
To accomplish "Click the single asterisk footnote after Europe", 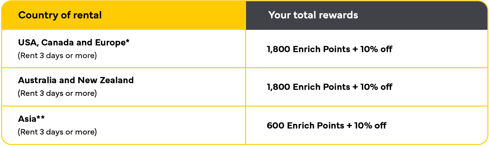I will click(x=127, y=41).
